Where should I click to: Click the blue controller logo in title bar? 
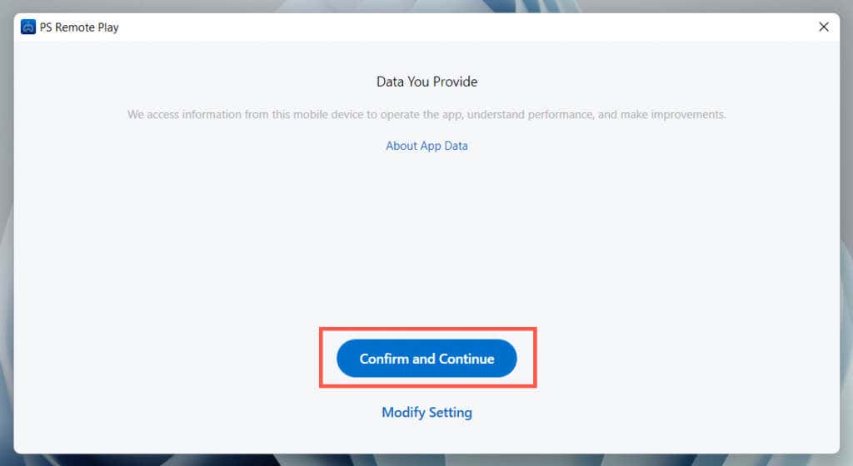(x=28, y=27)
